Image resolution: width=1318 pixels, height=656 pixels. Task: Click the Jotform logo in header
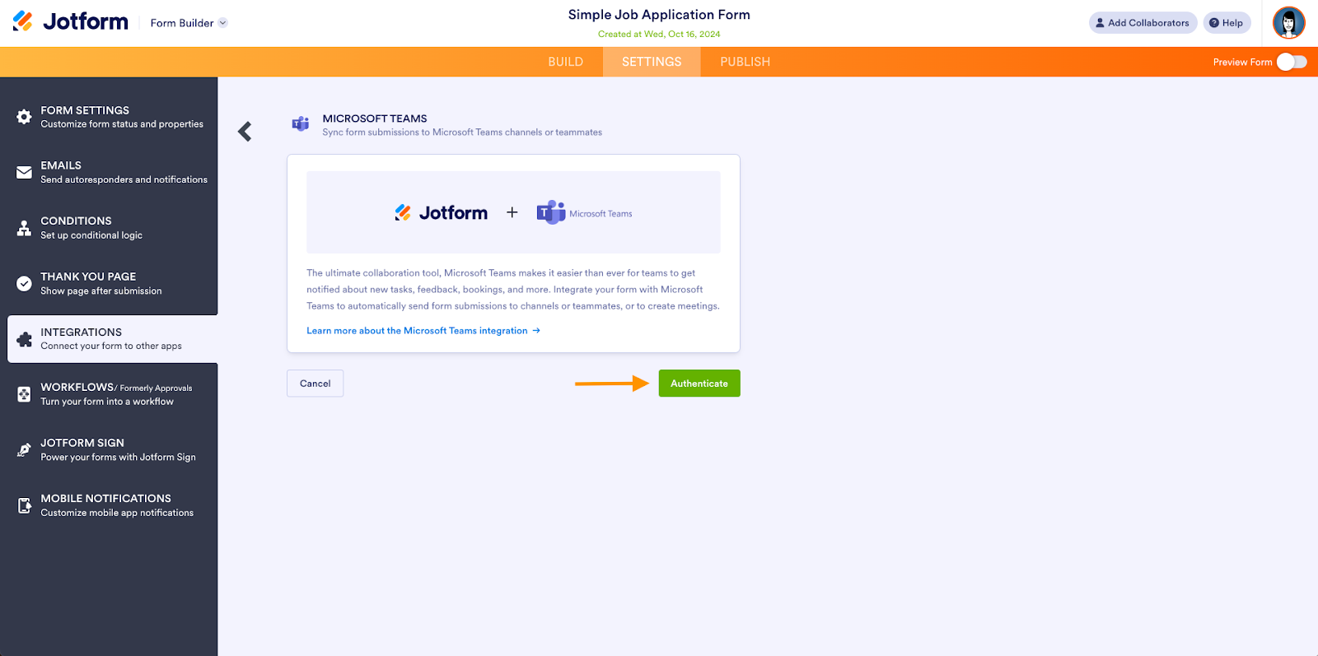[71, 21]
